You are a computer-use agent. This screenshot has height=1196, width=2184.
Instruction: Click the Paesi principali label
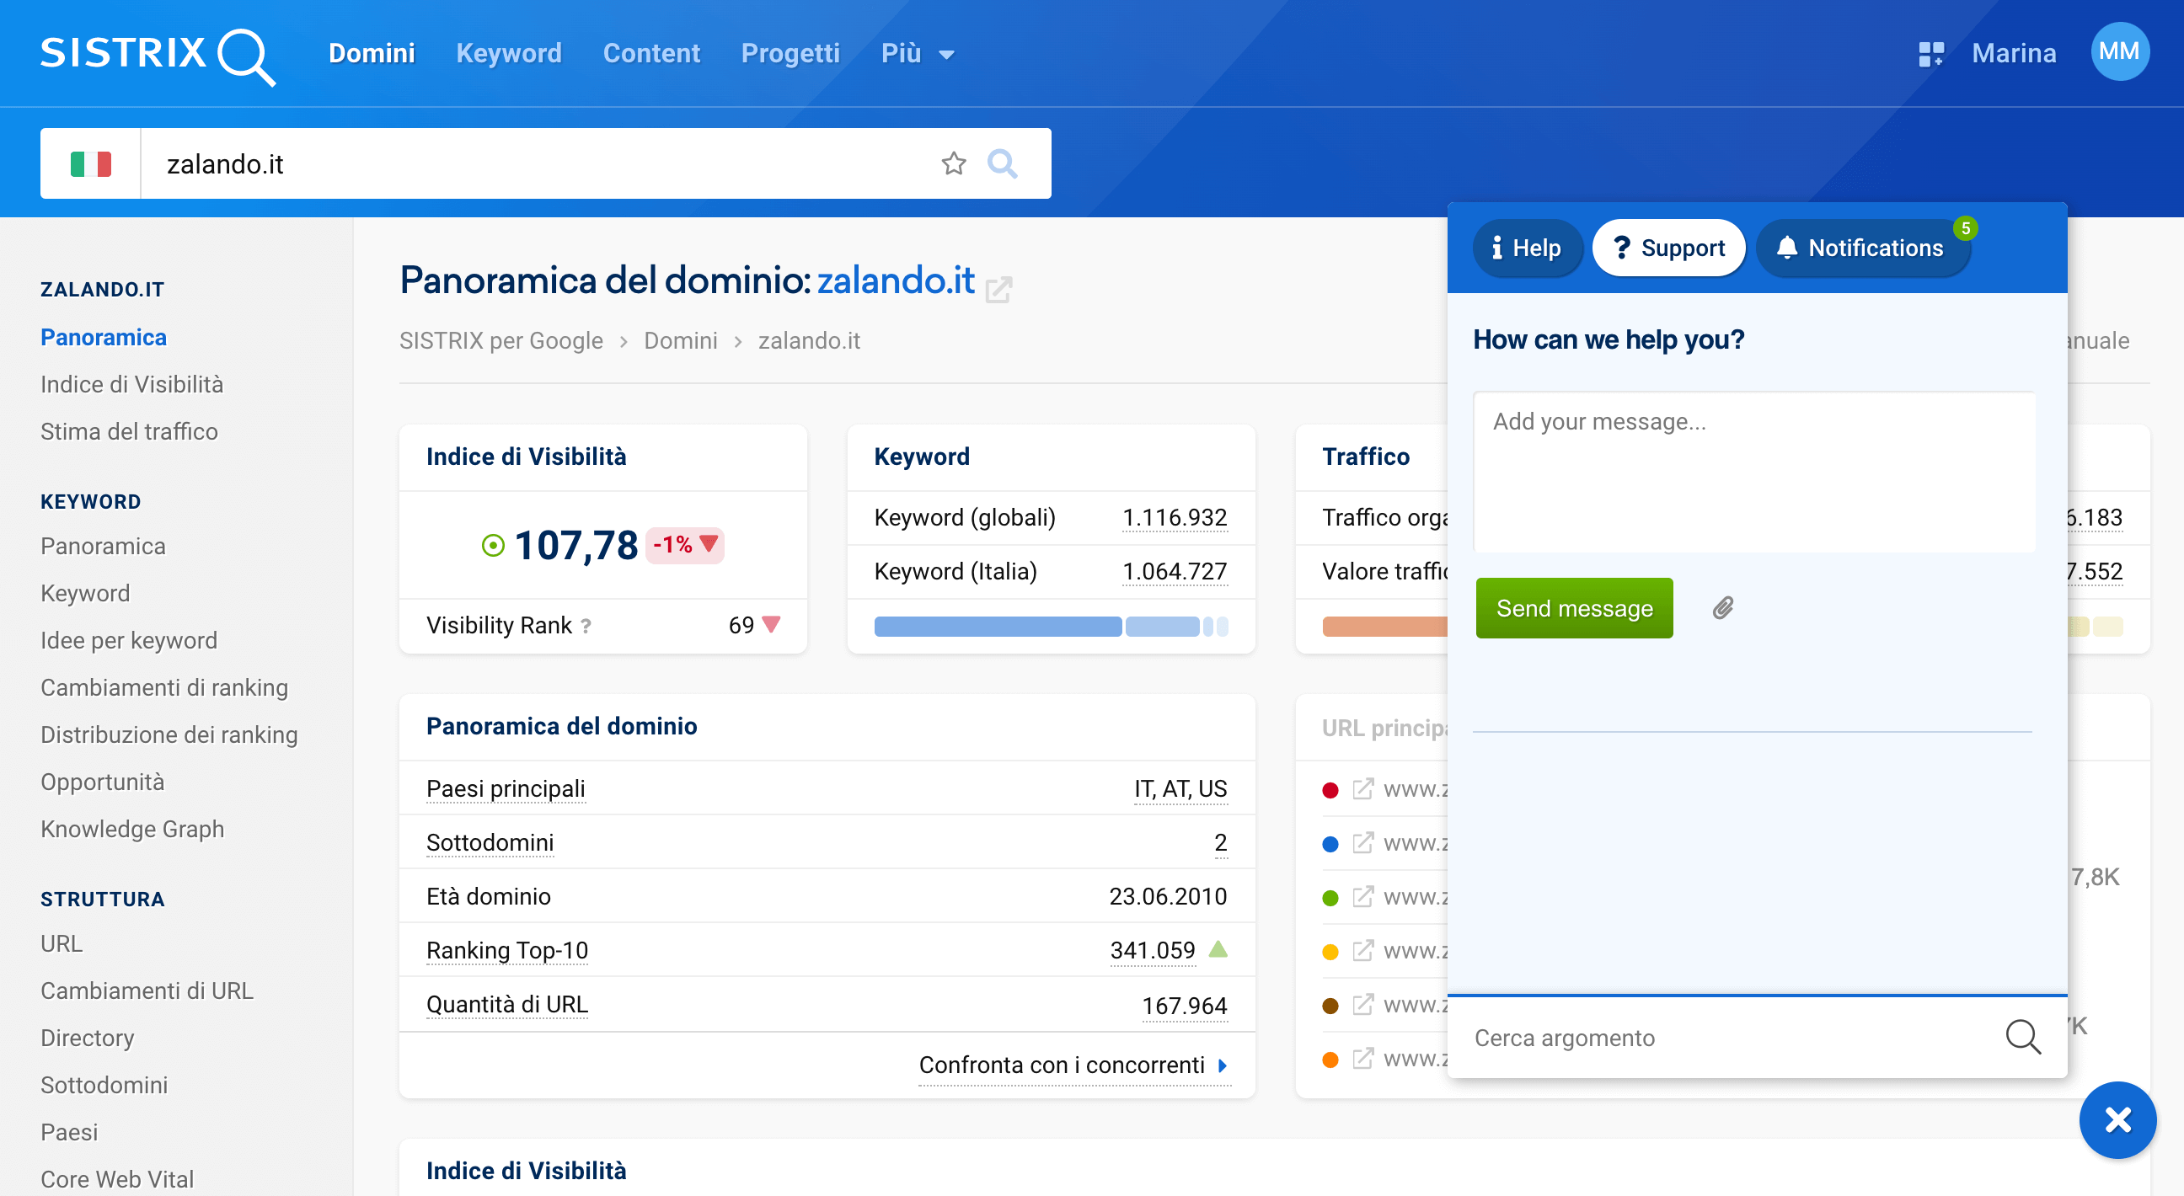tap(506, 789)
